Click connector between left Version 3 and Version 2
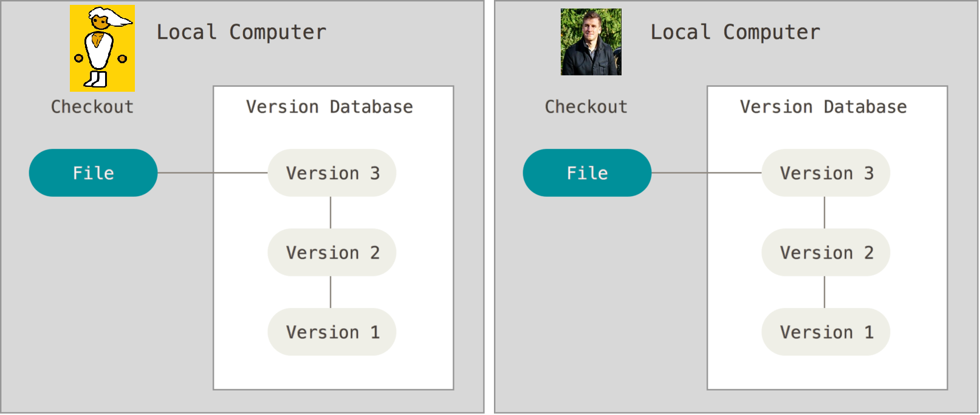 [331, 213]
